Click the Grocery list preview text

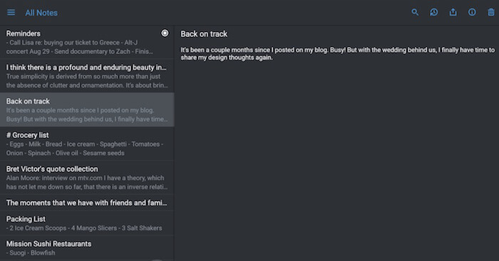pos(85,149)
